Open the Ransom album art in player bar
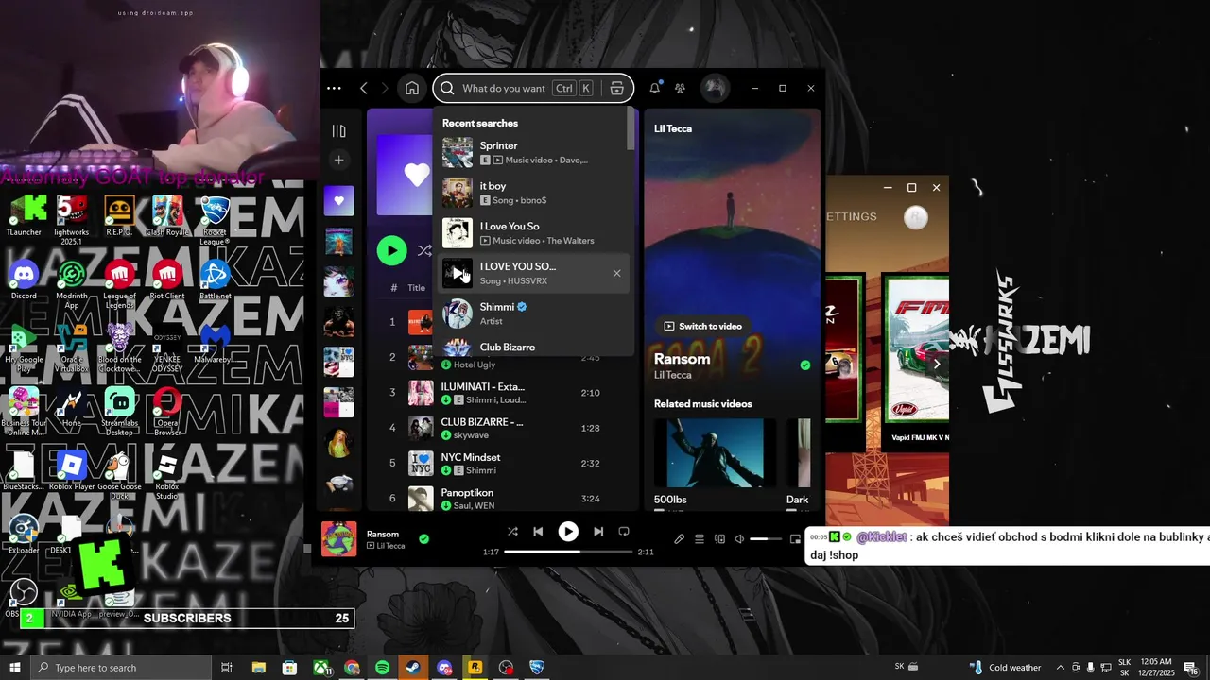 tap(339, 539)
